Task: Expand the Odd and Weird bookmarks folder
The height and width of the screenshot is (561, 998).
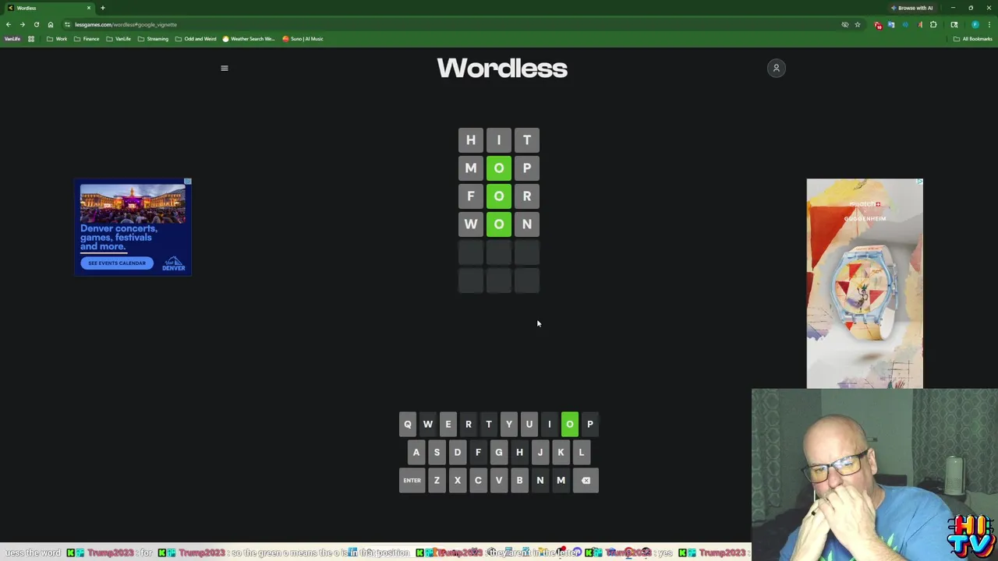Action: 196,38
